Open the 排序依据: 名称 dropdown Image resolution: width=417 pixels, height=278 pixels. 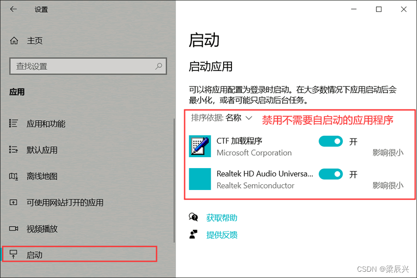point(221,118)
